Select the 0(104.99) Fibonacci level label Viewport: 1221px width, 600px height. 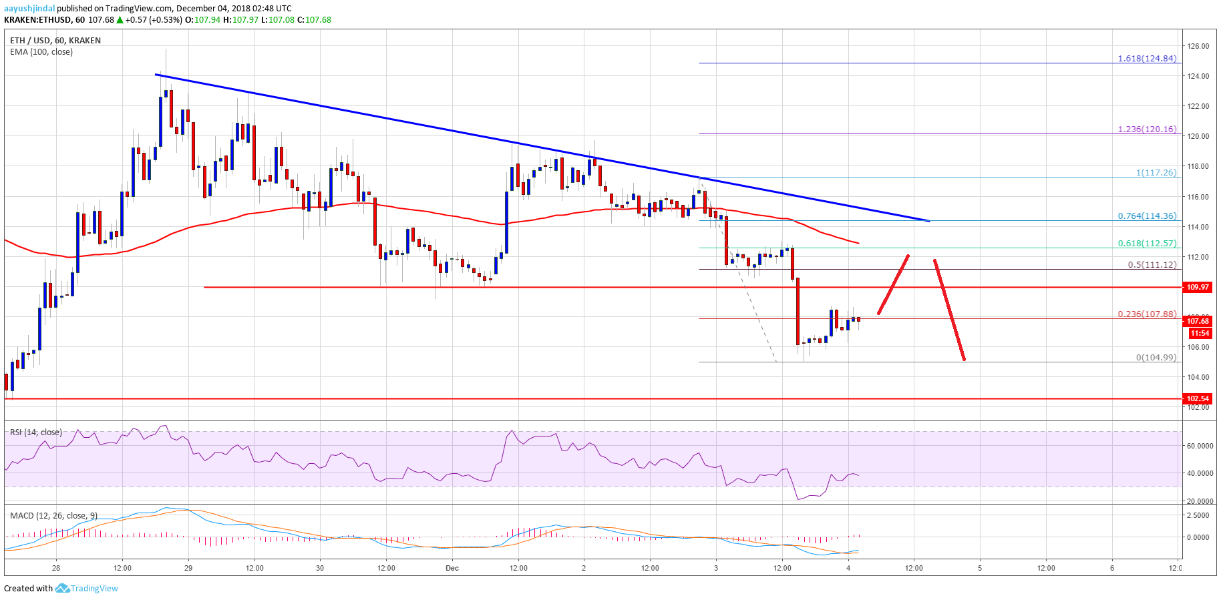tap(1156, 358)
